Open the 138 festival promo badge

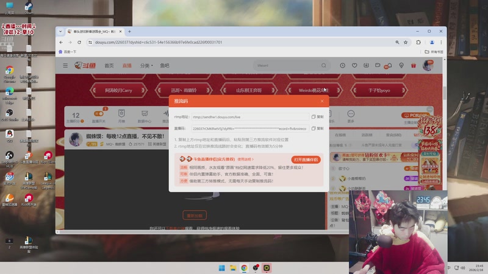point(430,126)
